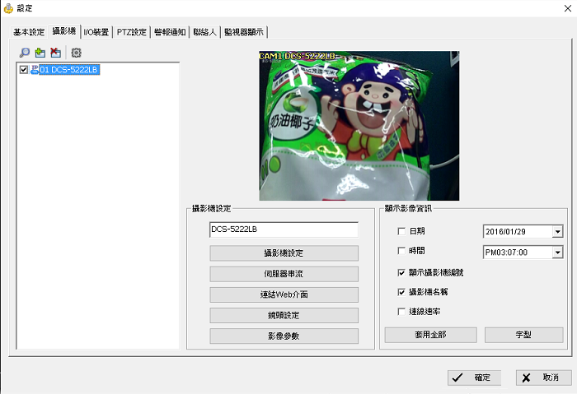
Task: Enable the 日期 checkbox
Action: click(402, 231)
